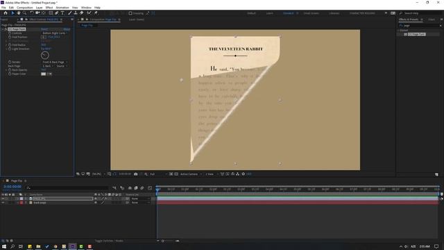Select the Eraser tool
The height and width of the screenshot is (250, 444).
82,13
